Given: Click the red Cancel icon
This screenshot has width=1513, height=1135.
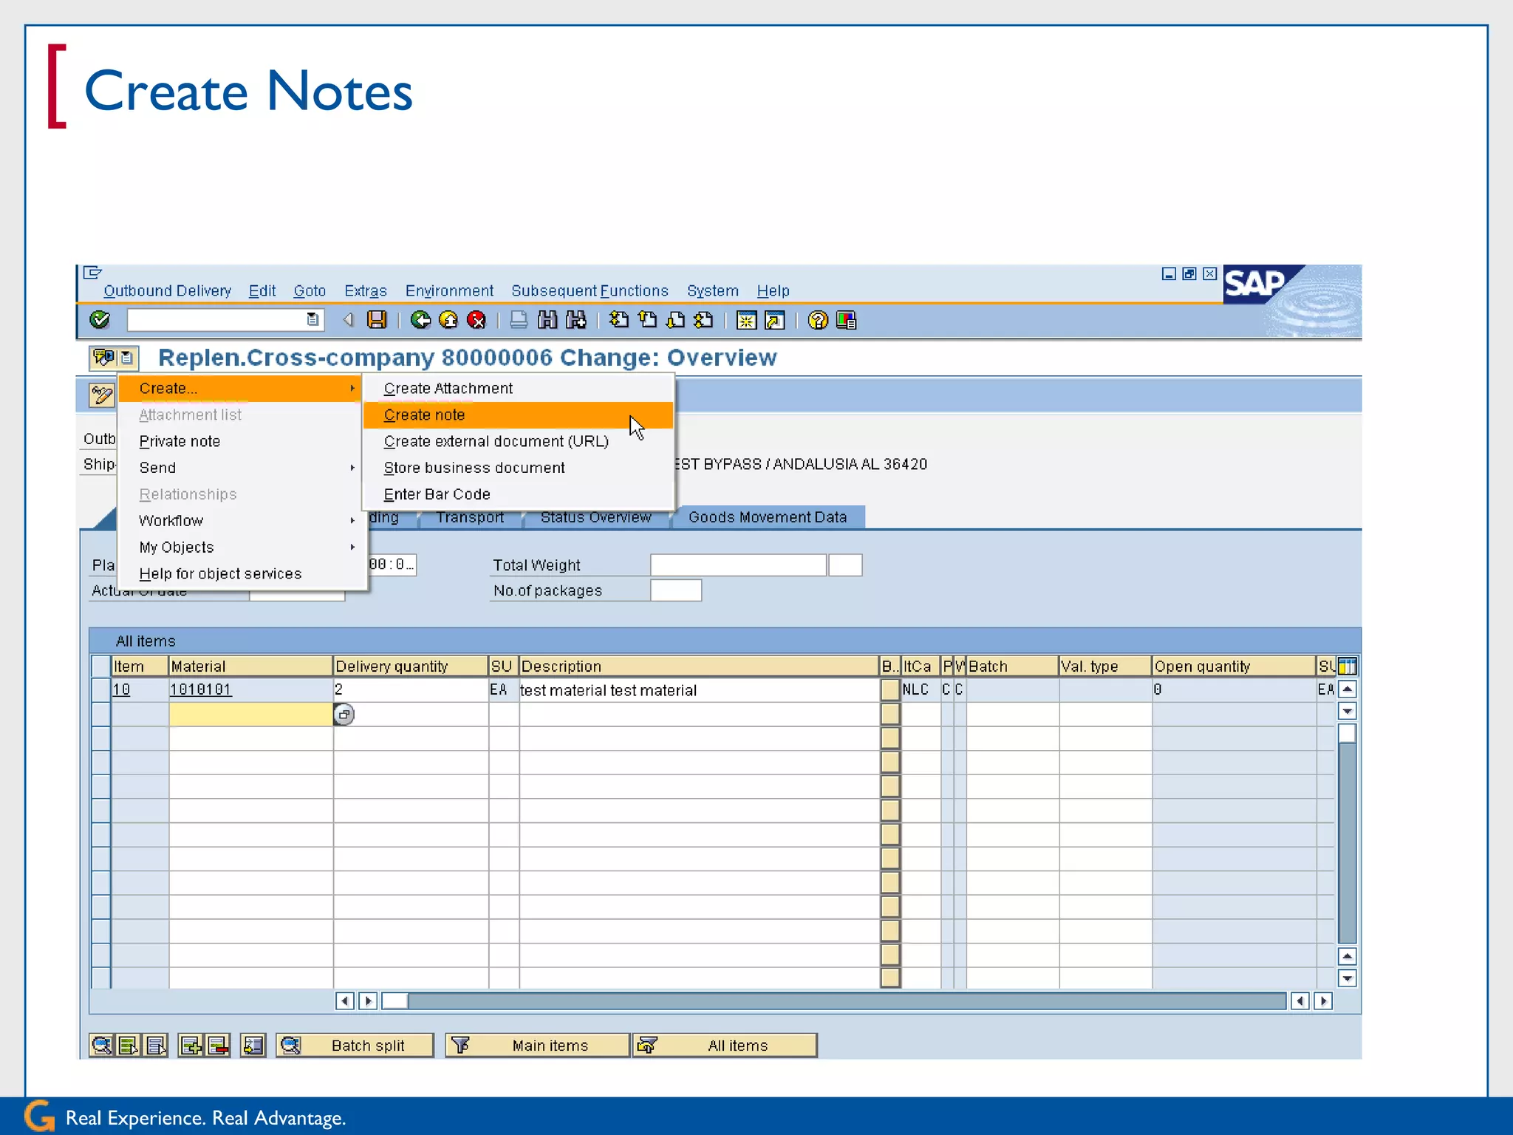Looking at the screenshot, I should click(x=477, y=319).
